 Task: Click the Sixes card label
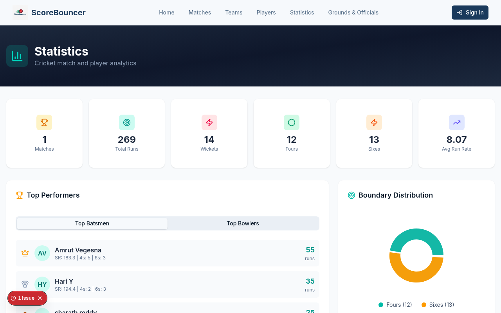(374, 149)
